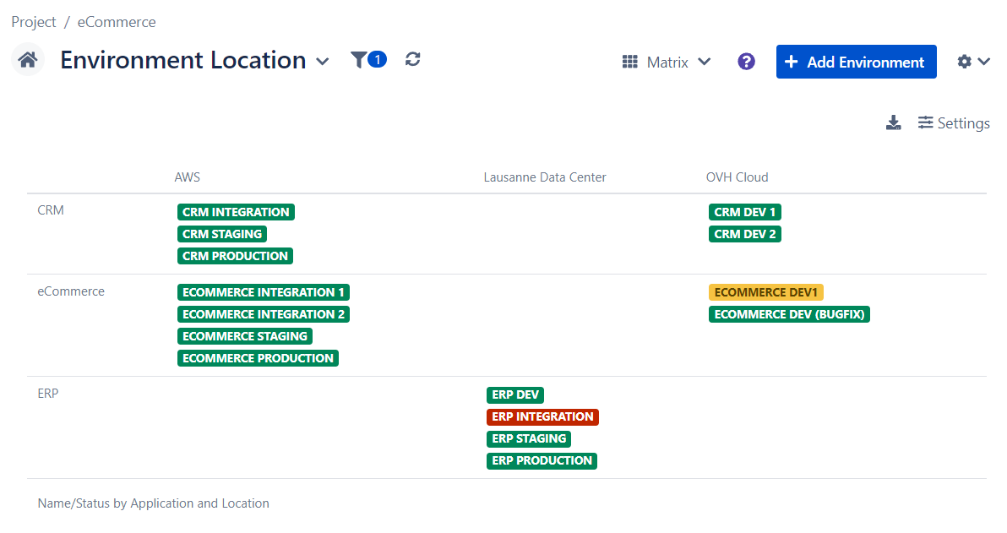Click the home icon button
Viewport: 1007px width, 533px height.
click(27, 61)
